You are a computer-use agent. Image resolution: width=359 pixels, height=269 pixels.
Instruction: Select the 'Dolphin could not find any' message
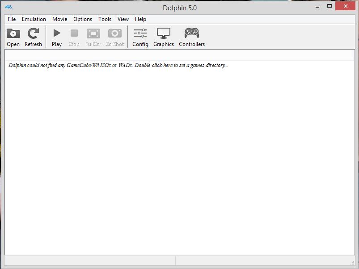118,65
